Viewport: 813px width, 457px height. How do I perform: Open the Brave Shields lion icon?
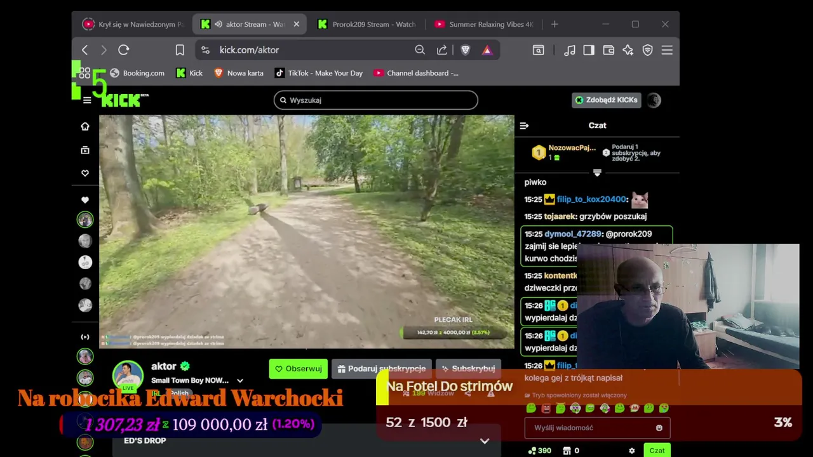pyautogui.click(x=465, y=50)
